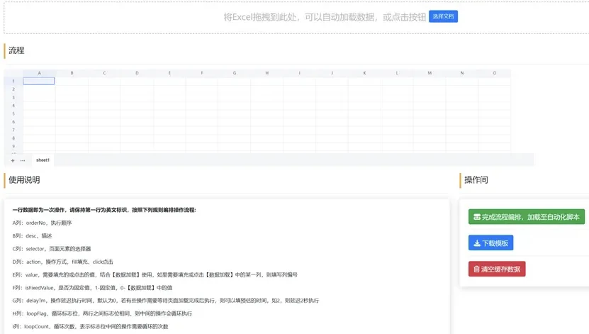The width and height of the screenshot is (589, 334).
Task: Click the 'D列: action' instruction line
Action: tap(62, 262)
